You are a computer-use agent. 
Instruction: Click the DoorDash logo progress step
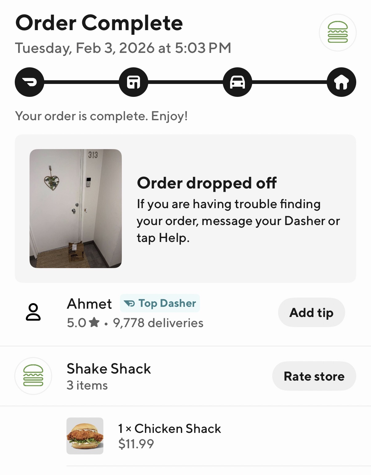coord(30,82)
